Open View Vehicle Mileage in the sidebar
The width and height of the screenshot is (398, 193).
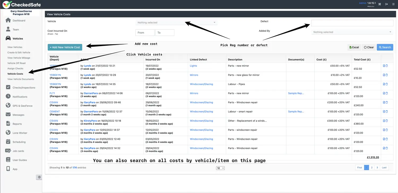coord(19,58)
